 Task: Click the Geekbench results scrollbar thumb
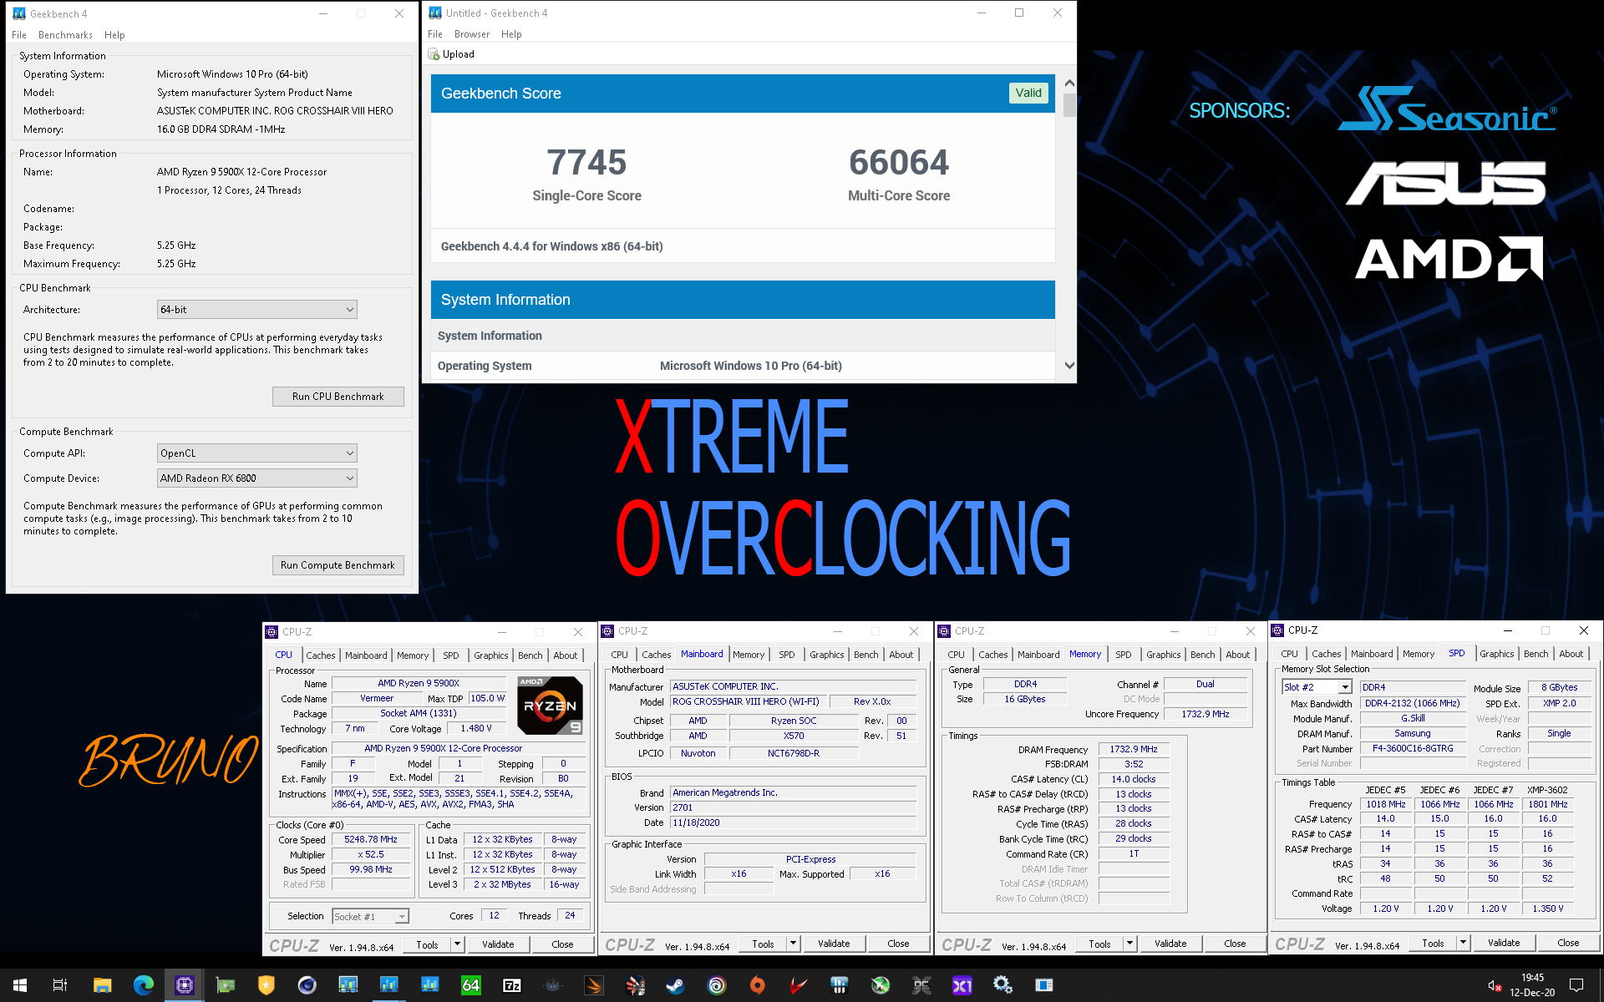pyautogui.click(x=1069, y=105)
